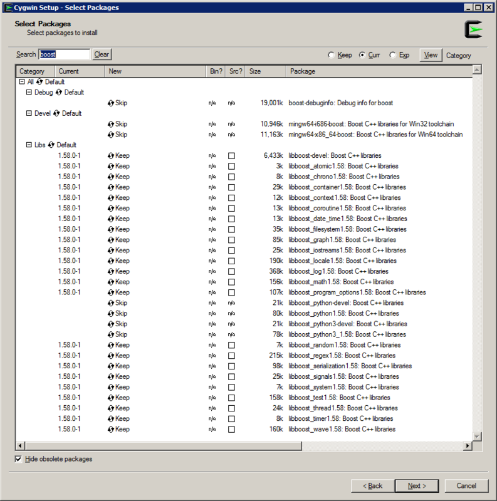Click the Package column header
The height and width of the screenshot is (501, 497).
(379, 71)
